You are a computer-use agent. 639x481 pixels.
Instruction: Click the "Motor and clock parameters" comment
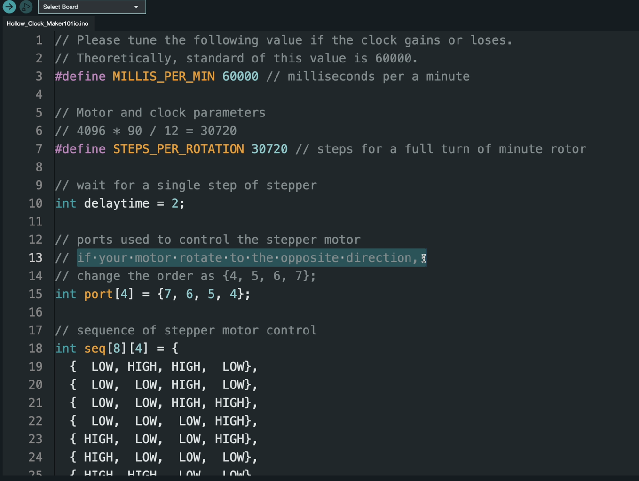pyautogui.click(x=171, y=113)
